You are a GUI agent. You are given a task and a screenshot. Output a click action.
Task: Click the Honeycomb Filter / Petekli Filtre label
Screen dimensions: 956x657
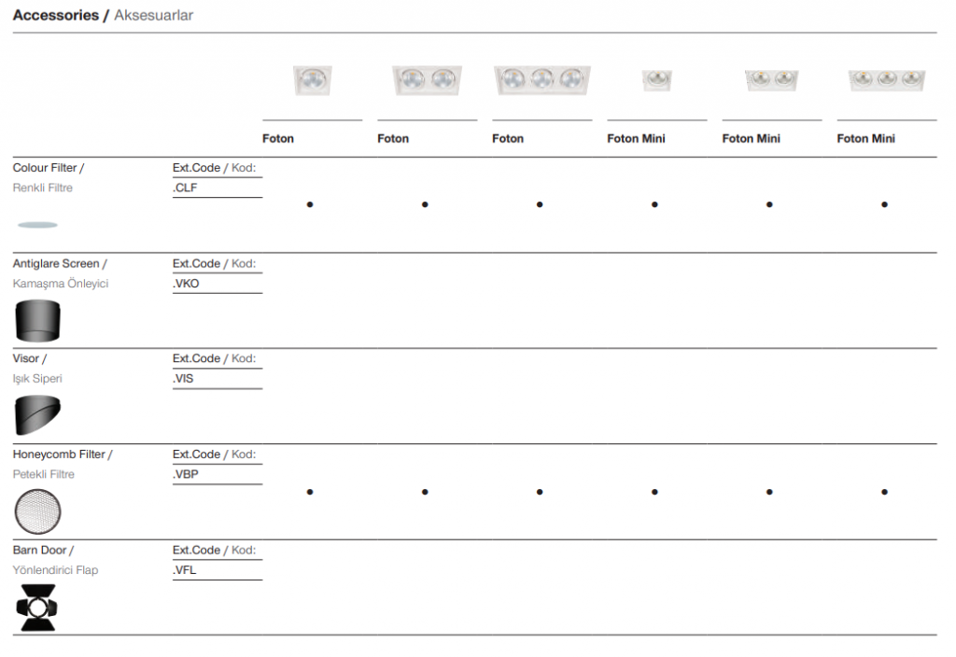point(62,464)
